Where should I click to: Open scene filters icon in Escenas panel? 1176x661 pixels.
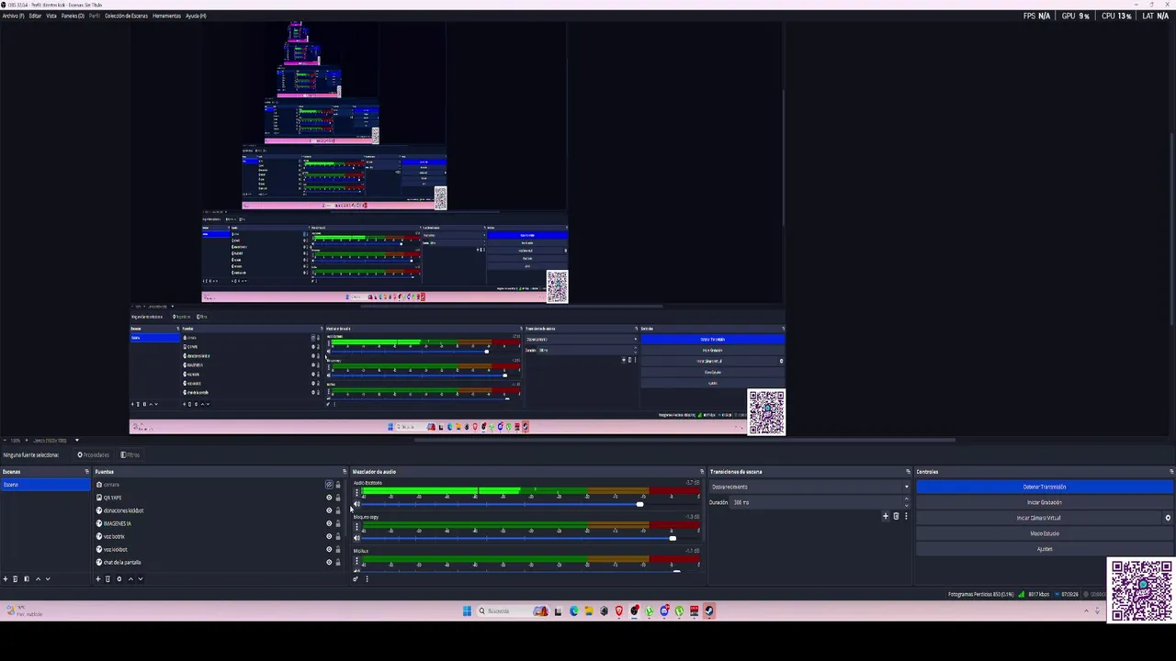[x=27, y=579]
